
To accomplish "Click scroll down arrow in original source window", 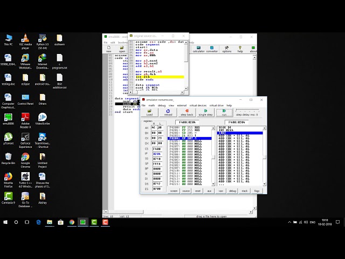I will (x=186, y=88).
